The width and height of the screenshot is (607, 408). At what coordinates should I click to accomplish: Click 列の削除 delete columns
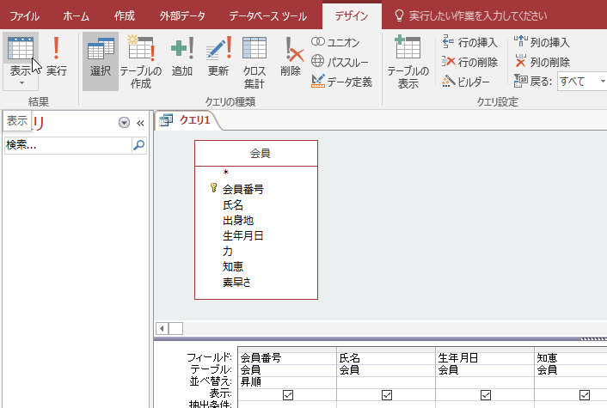(542, 62)
